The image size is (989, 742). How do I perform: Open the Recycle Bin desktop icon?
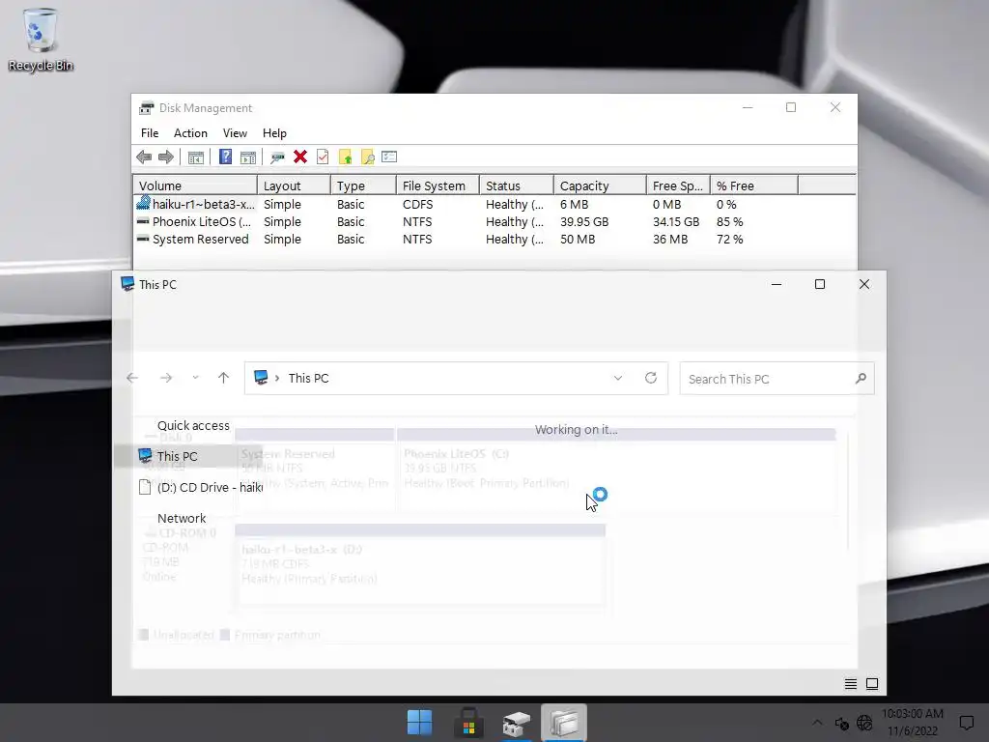pos(41,39)
